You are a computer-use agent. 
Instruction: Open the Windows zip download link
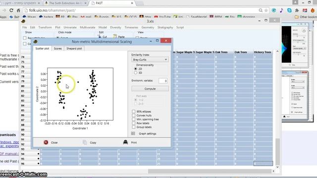9,142
